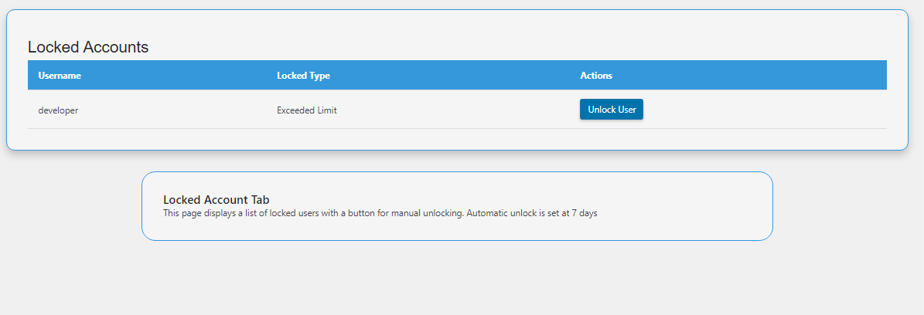This screenshot has width=924, height=315.
Task: Select the Locked Type column header
Action: (x=303, y=76)
